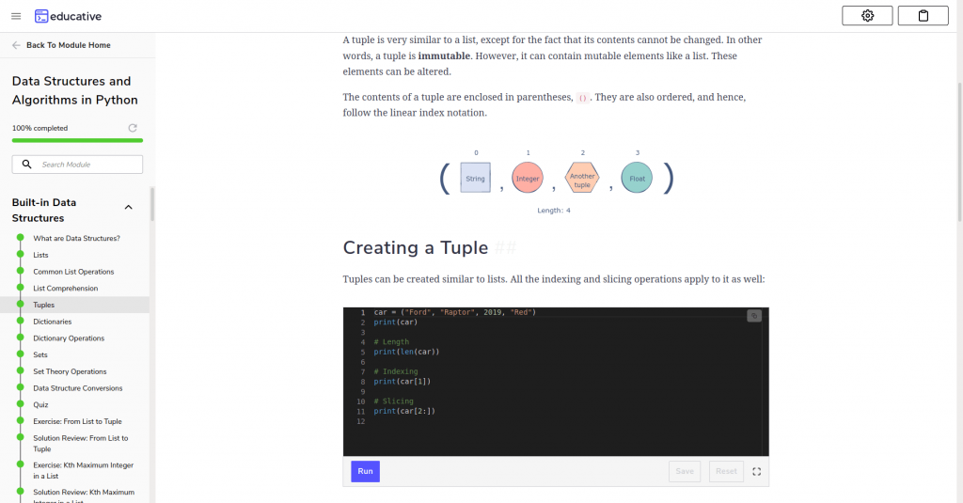Screen dimensions: 963x503
Task: Focus the Search Module field
Action: pos(77,164)
